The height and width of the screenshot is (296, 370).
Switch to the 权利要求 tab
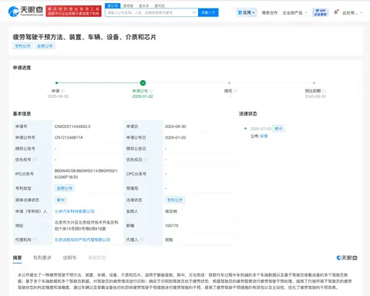point(42,257)
